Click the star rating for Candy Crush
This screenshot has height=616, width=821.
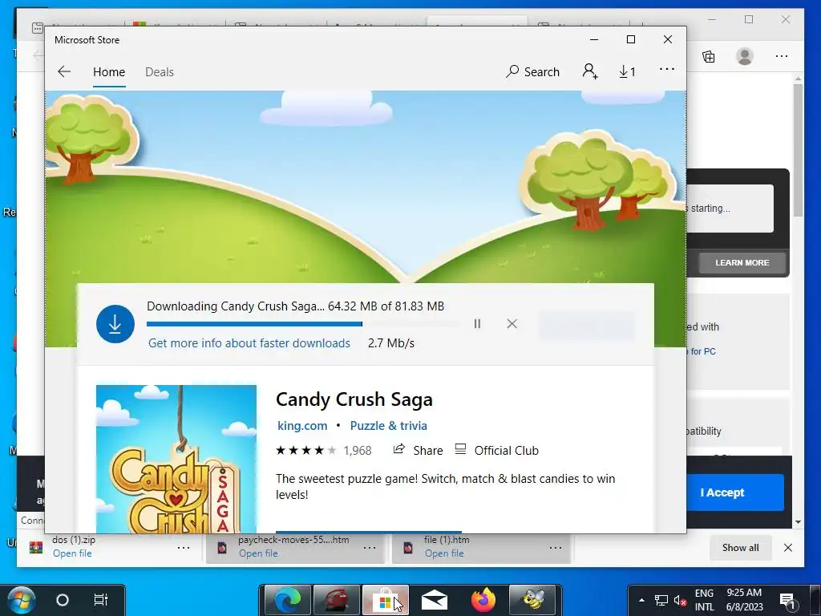[x=305, y=451]
